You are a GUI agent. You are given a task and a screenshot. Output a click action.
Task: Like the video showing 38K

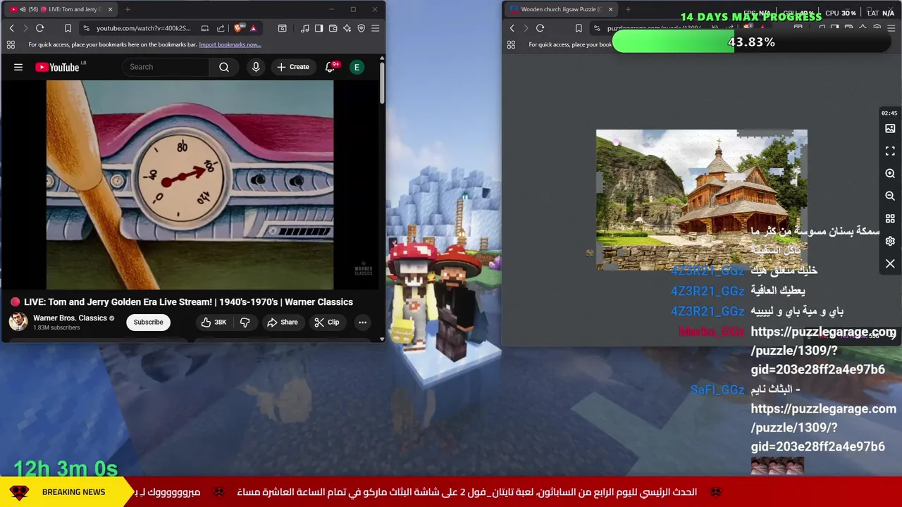click(214, 322)
